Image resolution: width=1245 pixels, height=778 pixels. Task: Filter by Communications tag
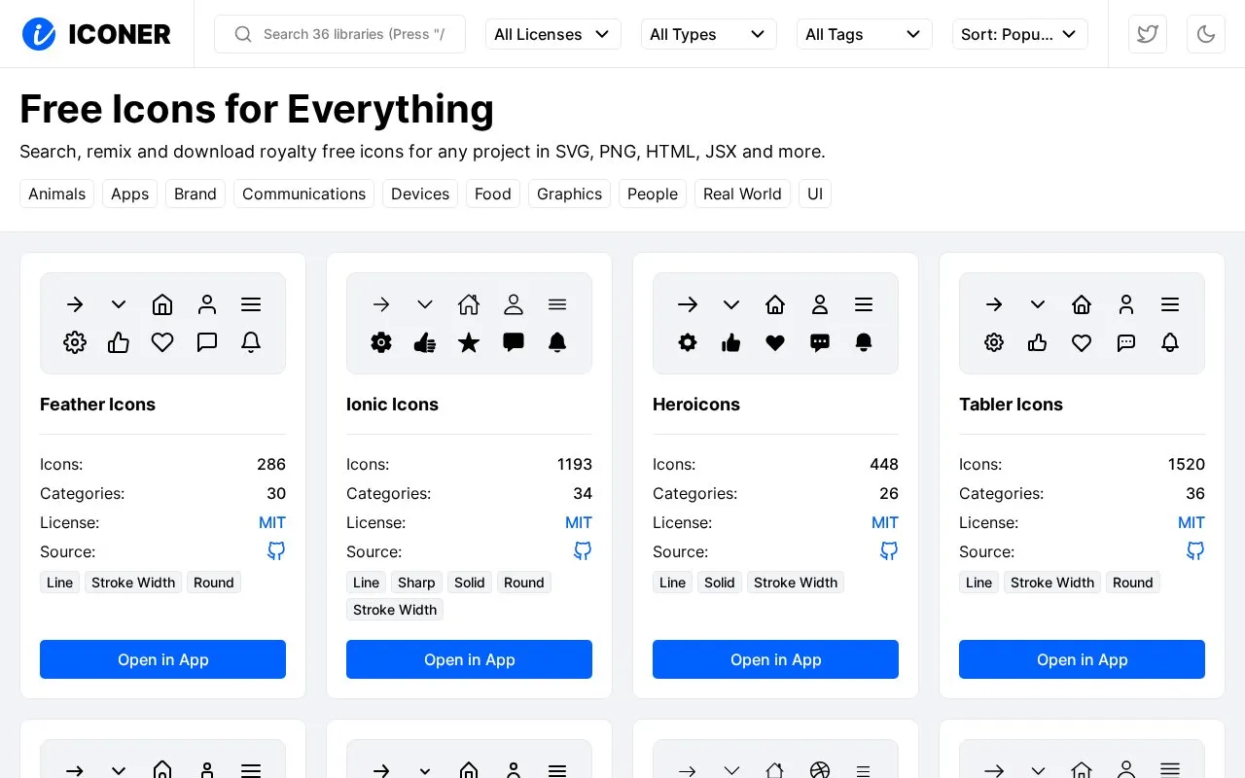click(x=303, y=194)
